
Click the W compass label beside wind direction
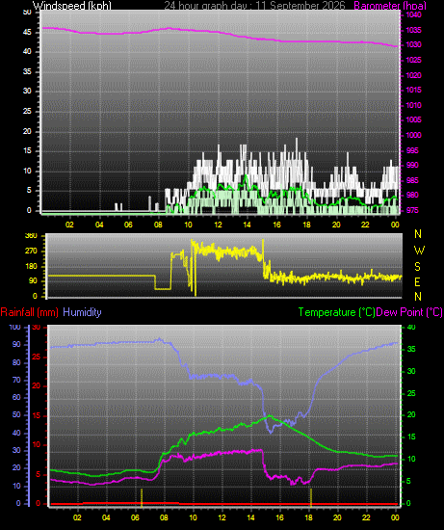coord(419,251)
